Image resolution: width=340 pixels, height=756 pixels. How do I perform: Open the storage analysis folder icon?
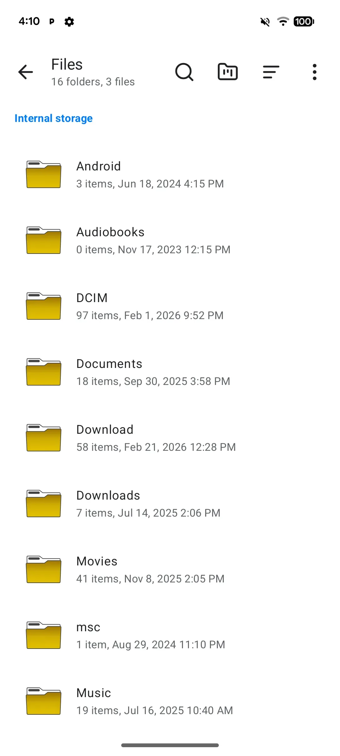pyautogui.click(x=228, y=72)
